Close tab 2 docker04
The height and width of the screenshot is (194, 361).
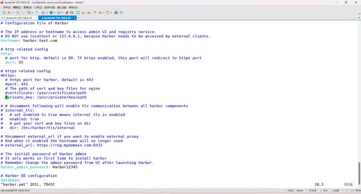point(74,18)
